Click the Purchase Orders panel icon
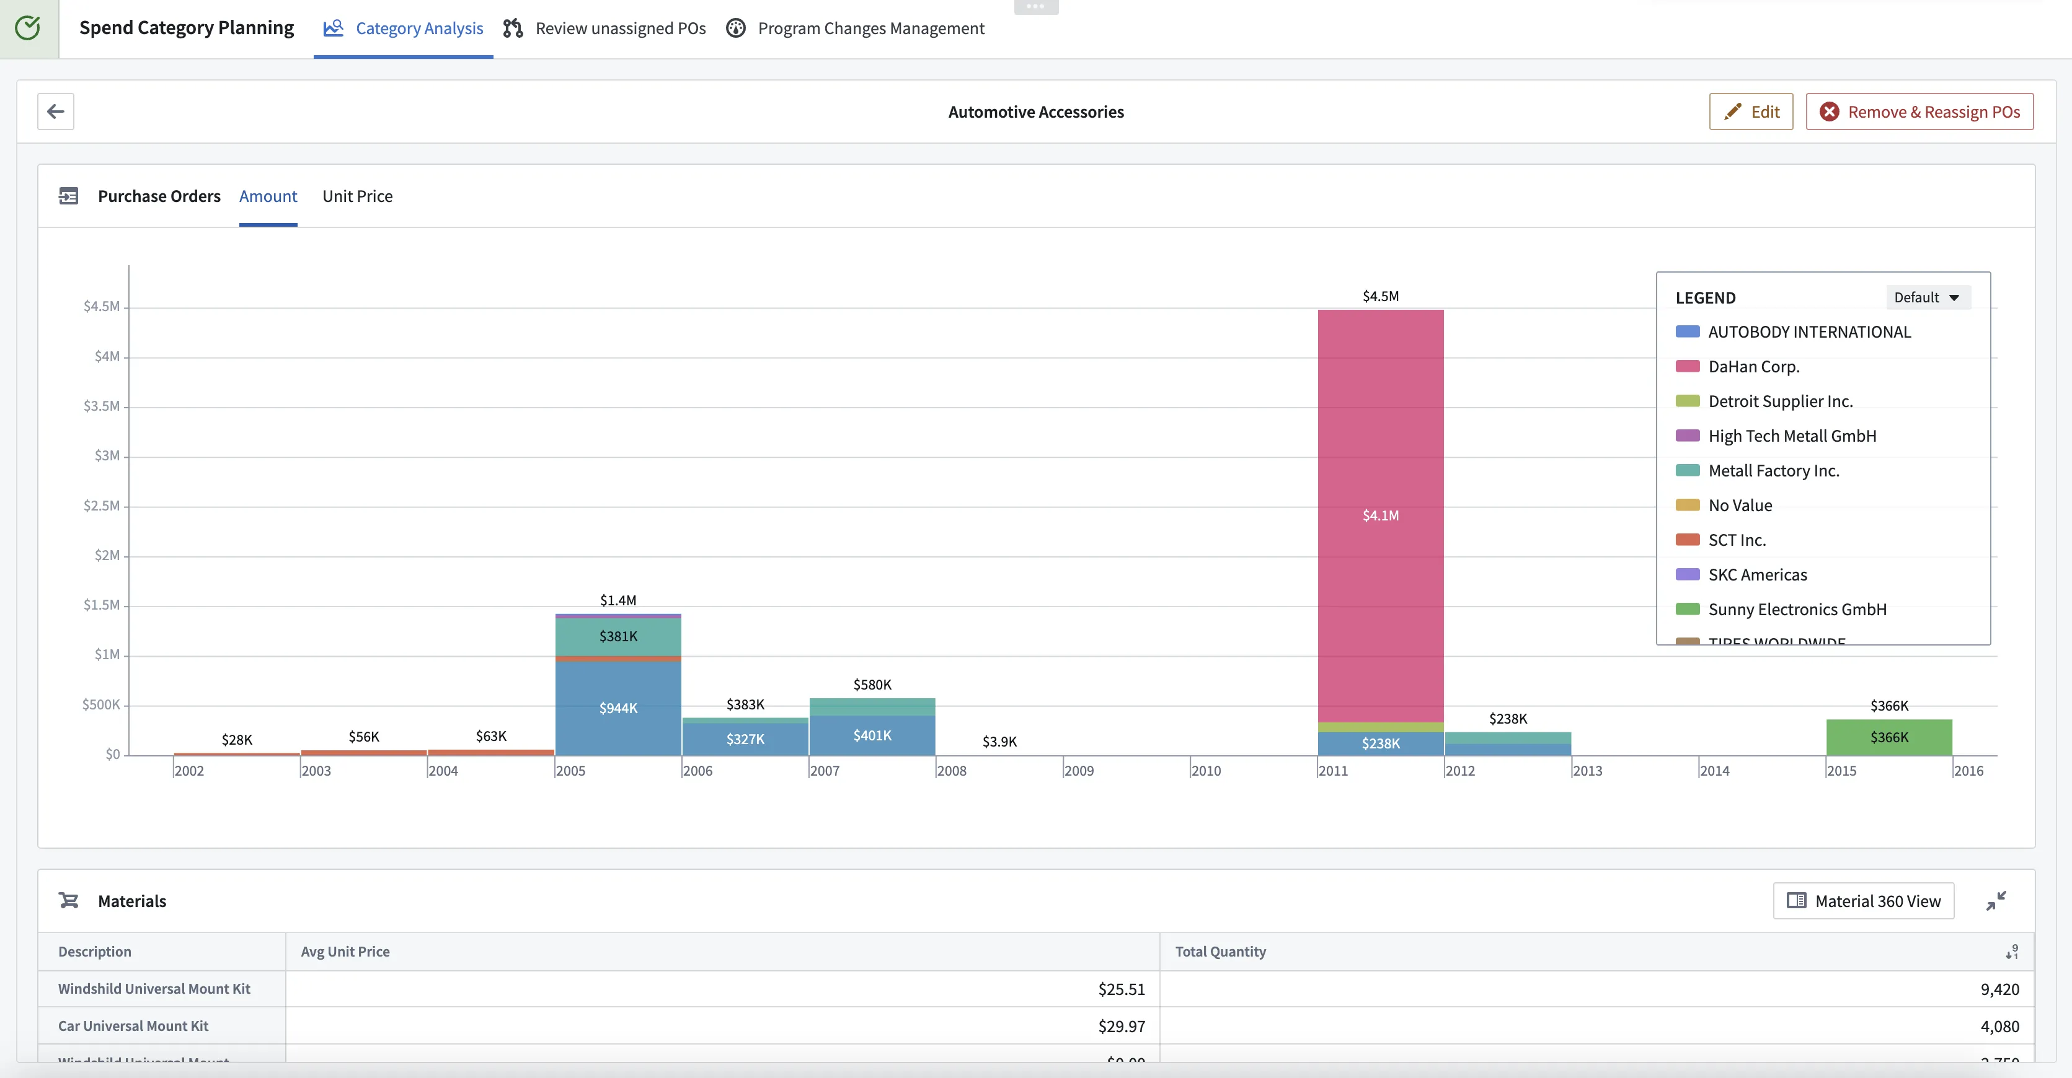 point(68,196)
